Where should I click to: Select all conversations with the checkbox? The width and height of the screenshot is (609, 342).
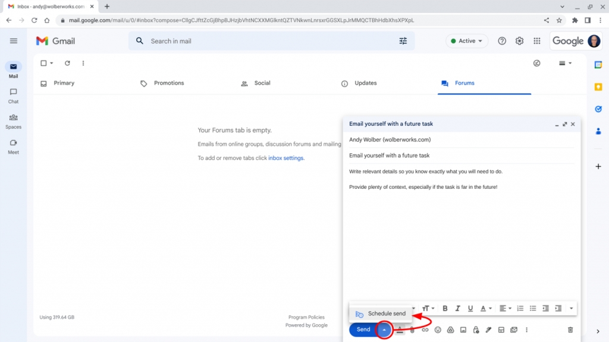tap(42, 63)
